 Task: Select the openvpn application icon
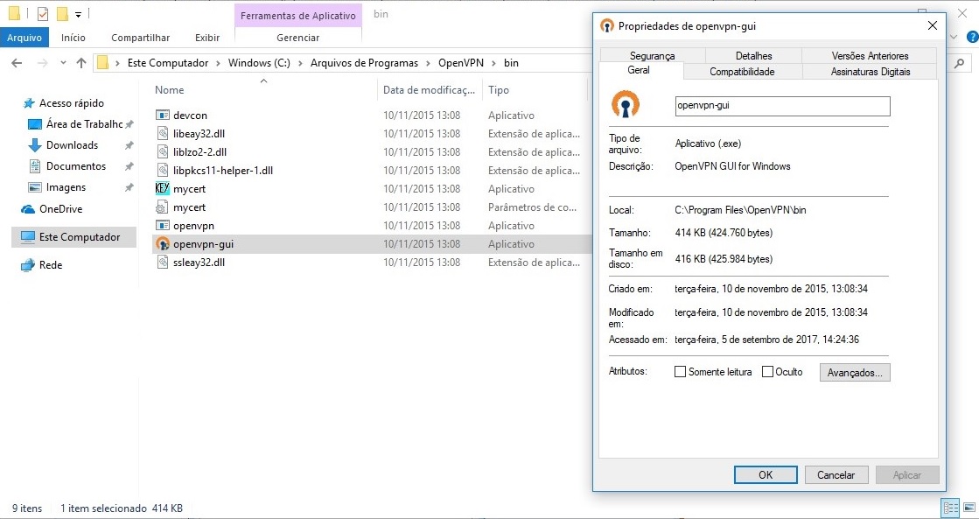tap(163, 226)
